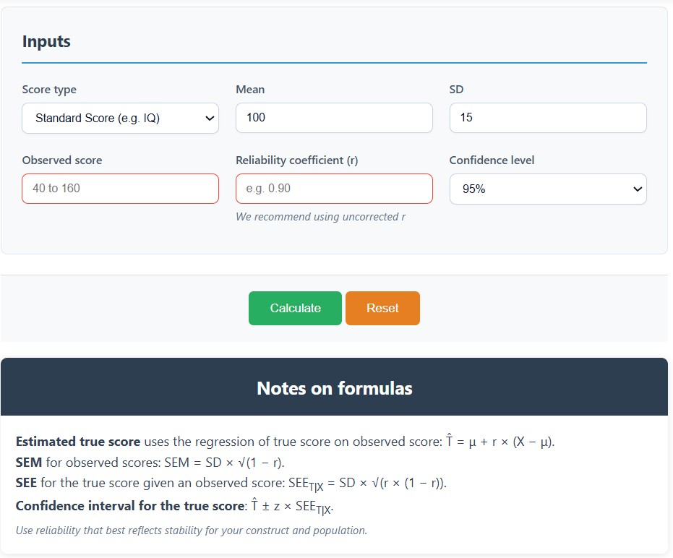Open the Confidence level dropdown
Screen dimensions: 673x558
point(547,189)
